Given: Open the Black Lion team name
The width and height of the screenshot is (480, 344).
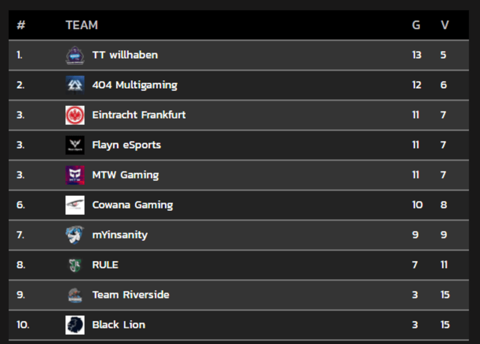Looking at the screenshot, I should click(119, 325).
